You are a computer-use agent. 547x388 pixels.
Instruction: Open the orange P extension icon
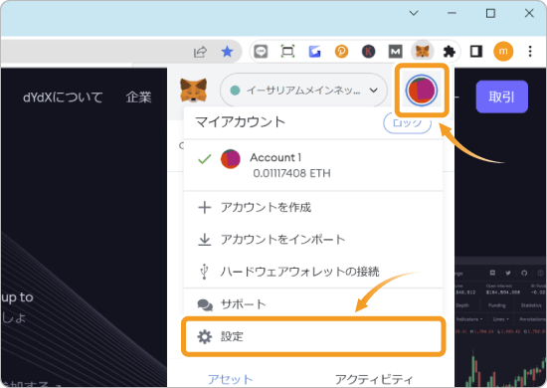[341, 52]
